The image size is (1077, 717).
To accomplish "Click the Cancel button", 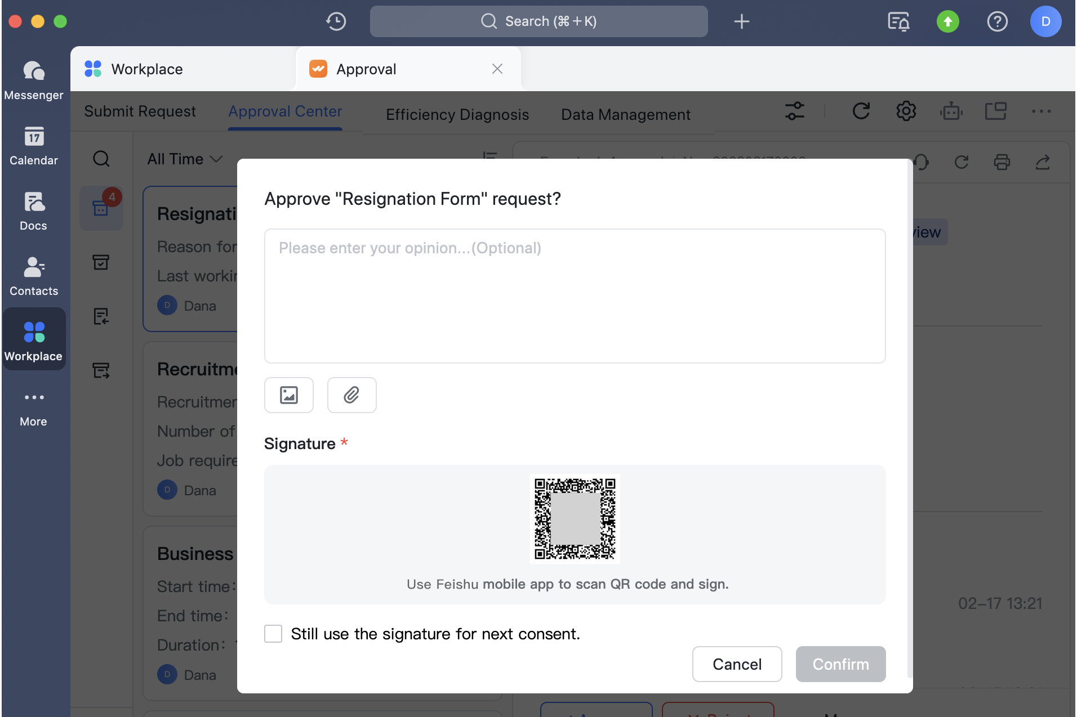I will [737, 664].
